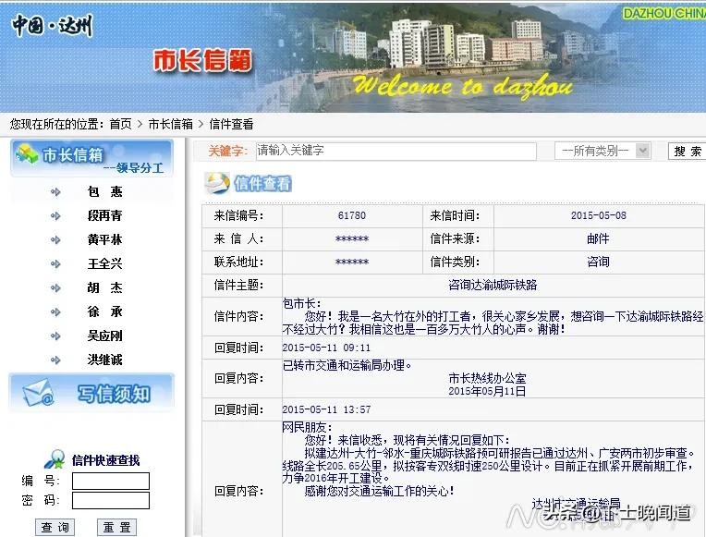Image resolution: width=706 pixels, height=537 pixels.
Task: Click the 市长信箱 sidebar header icon
Action: pos(26,155)
